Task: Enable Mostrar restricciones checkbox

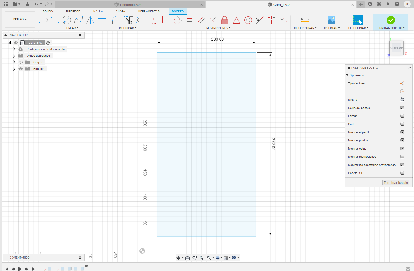Action: pyautogui.click(x=402, y=157)
